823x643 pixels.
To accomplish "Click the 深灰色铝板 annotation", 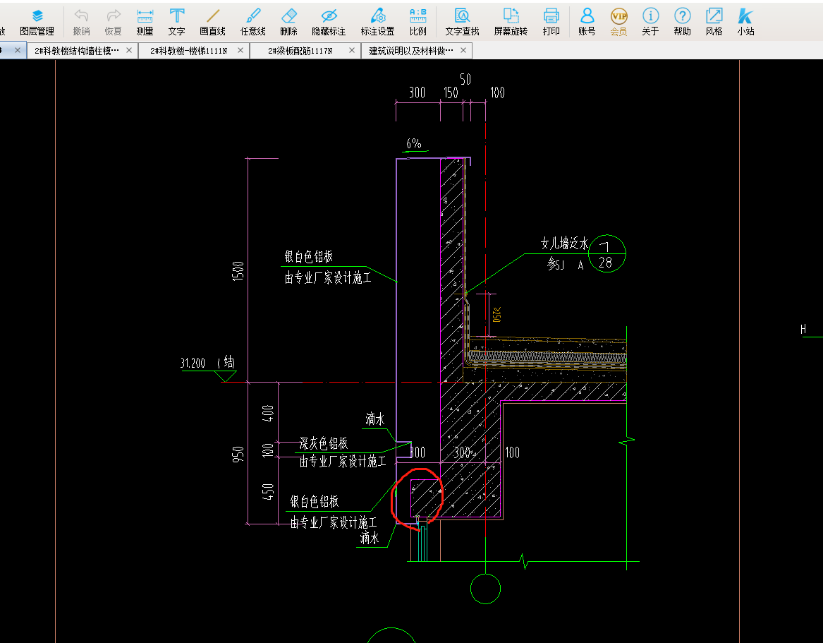I will (x=323, y=443).
